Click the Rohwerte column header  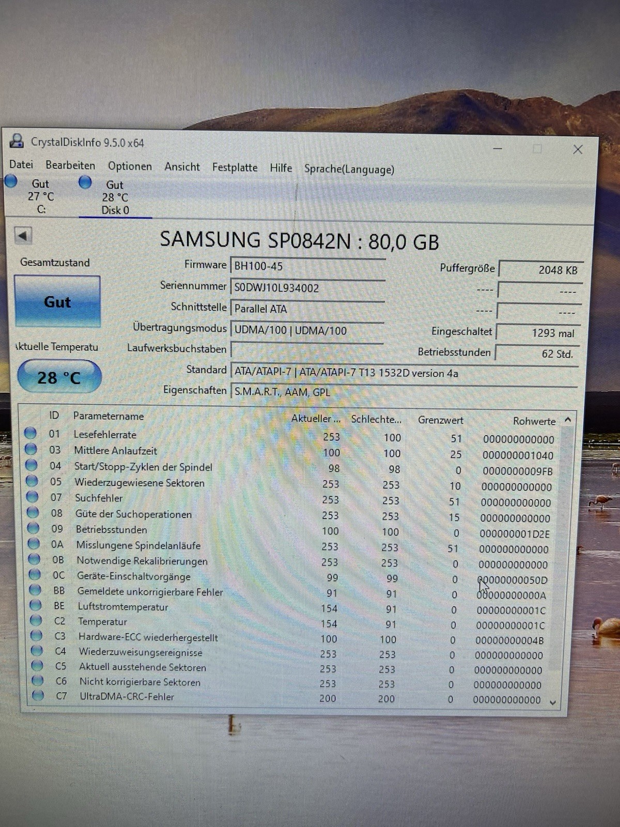pyautogui.click(x=534, y=421)
